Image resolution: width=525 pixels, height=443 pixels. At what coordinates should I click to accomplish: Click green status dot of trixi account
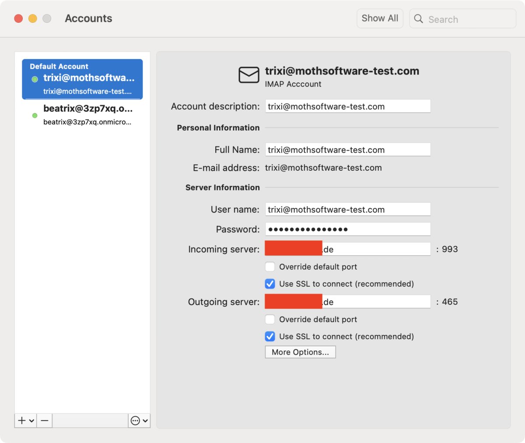click(x=35, y=79)
